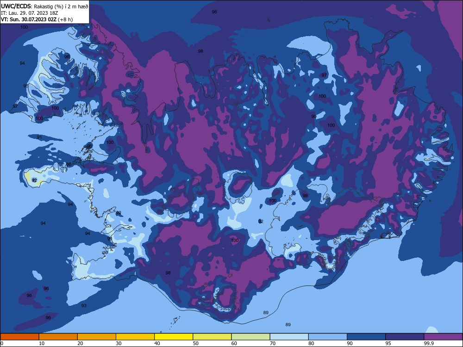
Task: Click the legend tick label '99.9'
Action: point(429,343)
